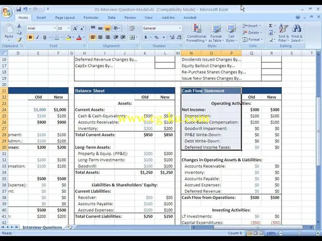Set middle vertical alignment
This screenshot has height=241, width=322.
coord(100,28)
